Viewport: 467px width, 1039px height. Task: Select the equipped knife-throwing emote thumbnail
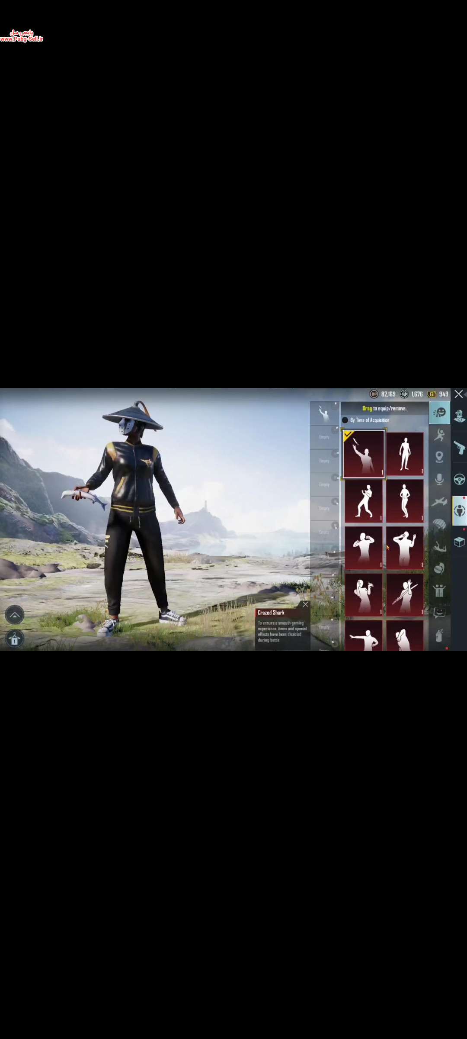pos(364,454)
